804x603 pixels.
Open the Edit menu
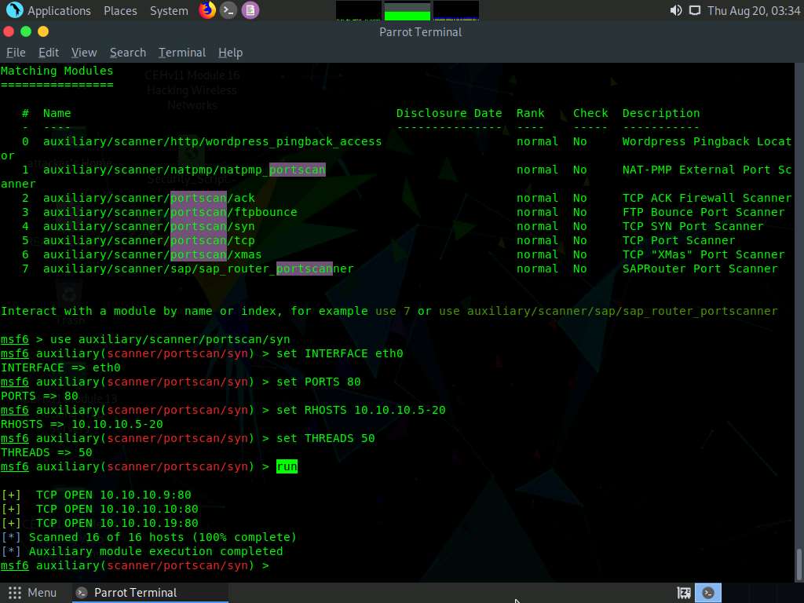point(49,53)
